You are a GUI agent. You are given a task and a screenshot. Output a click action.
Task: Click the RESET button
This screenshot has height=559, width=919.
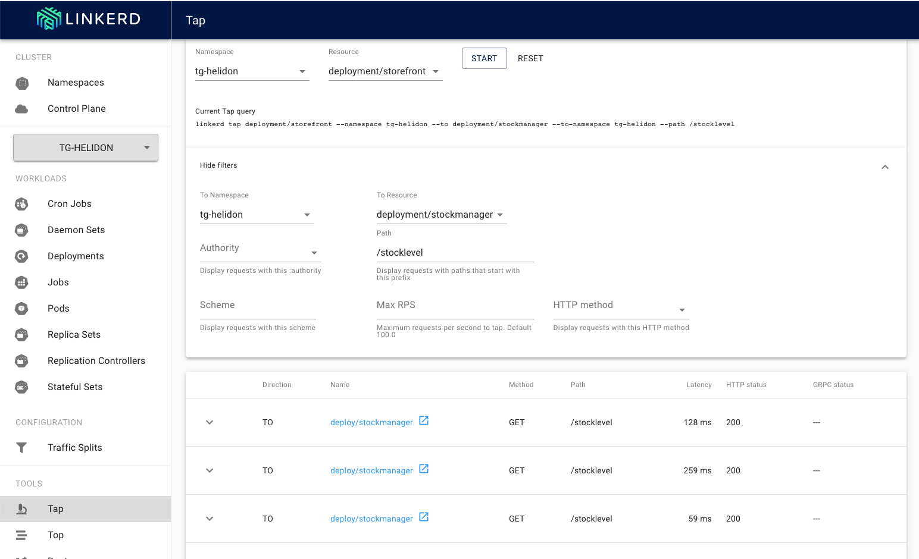pos(530,58)
